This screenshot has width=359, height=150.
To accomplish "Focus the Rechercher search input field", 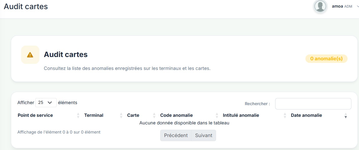I will point(313,104).
